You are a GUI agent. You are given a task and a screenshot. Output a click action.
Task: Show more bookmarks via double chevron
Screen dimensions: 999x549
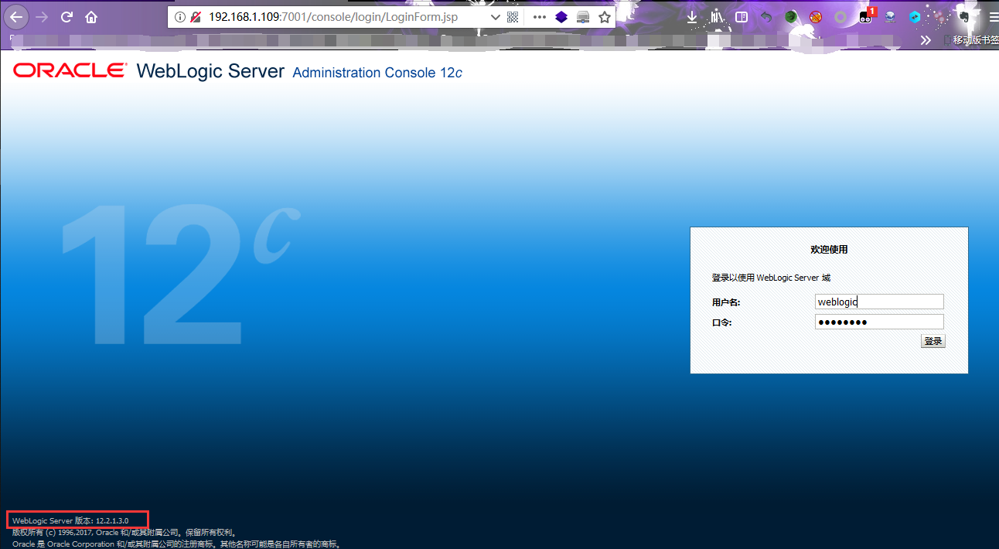click(926, 40)
